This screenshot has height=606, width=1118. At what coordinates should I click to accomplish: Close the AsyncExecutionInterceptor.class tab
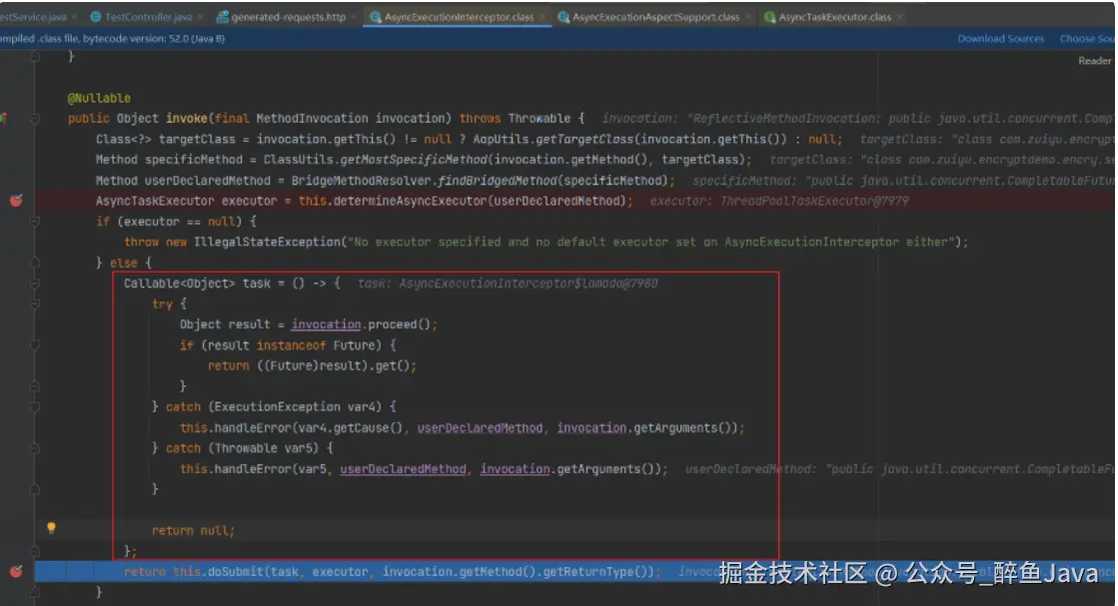click(543, 16)
